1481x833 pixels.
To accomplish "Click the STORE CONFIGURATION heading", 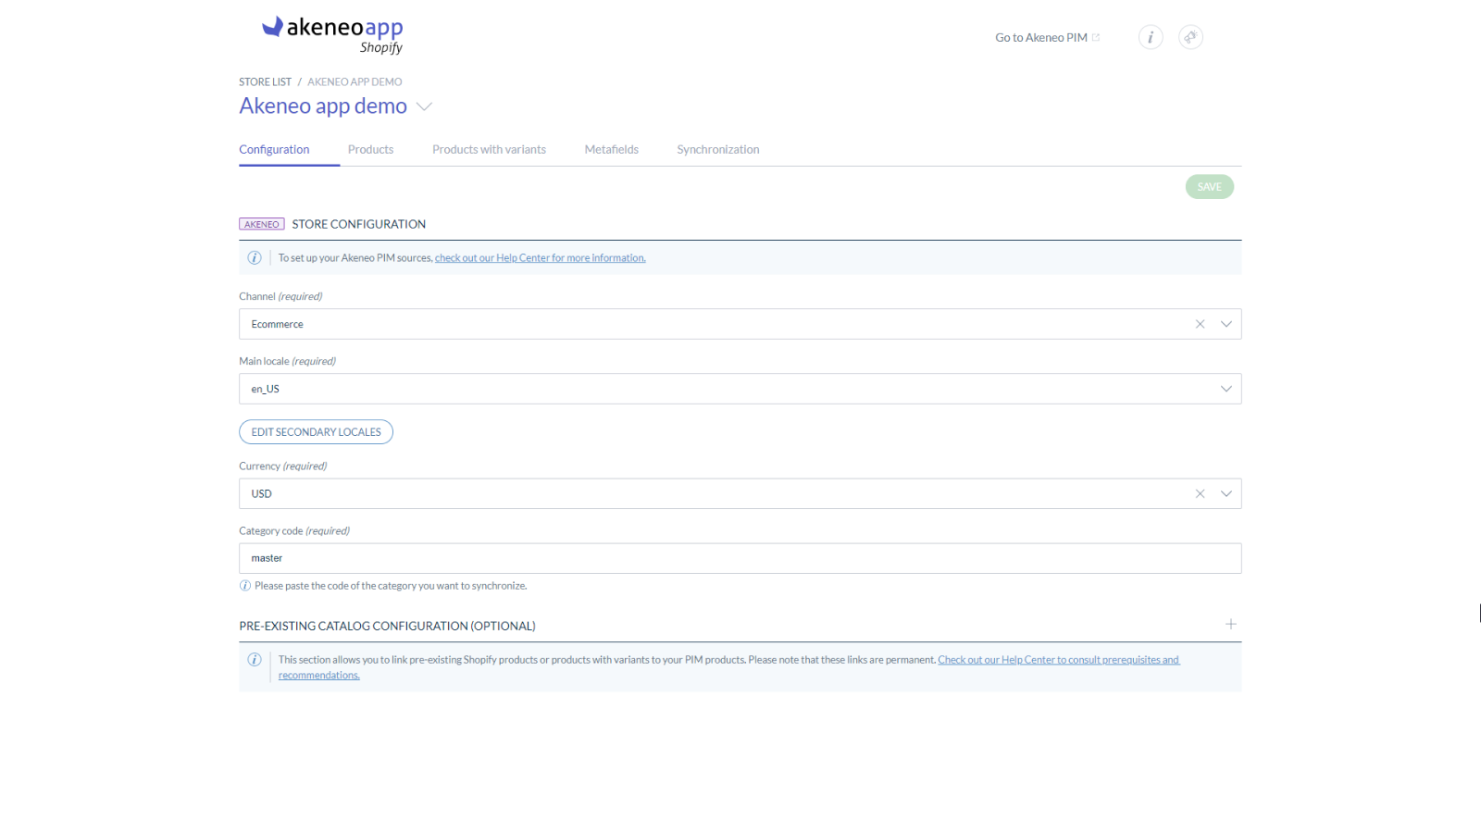I will [x=359, y=224].
